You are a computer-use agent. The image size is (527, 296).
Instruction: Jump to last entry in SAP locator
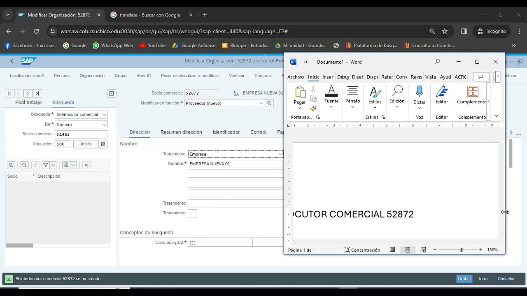coord(37,93)
